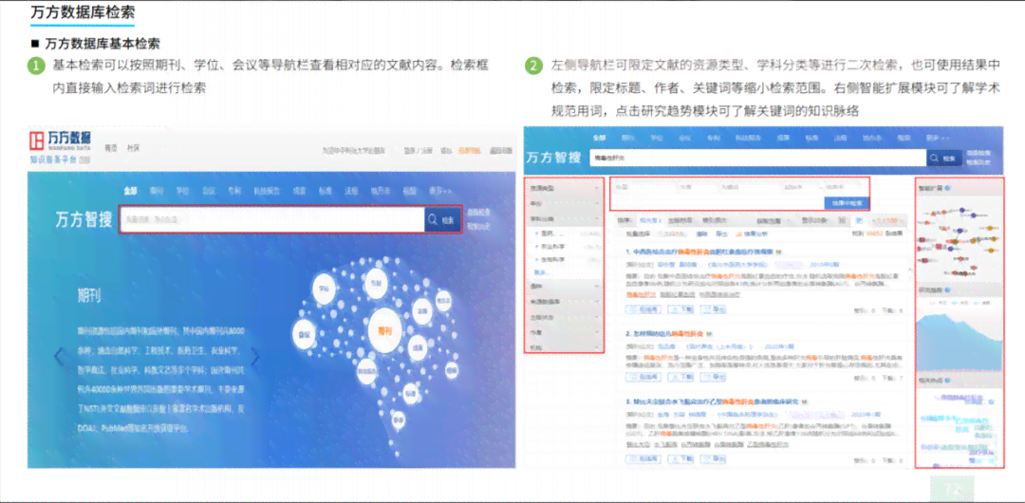Screen dimensions: 1025x503
Task: Expand 资源类型 filter in results sidebar
Action: 565,188
